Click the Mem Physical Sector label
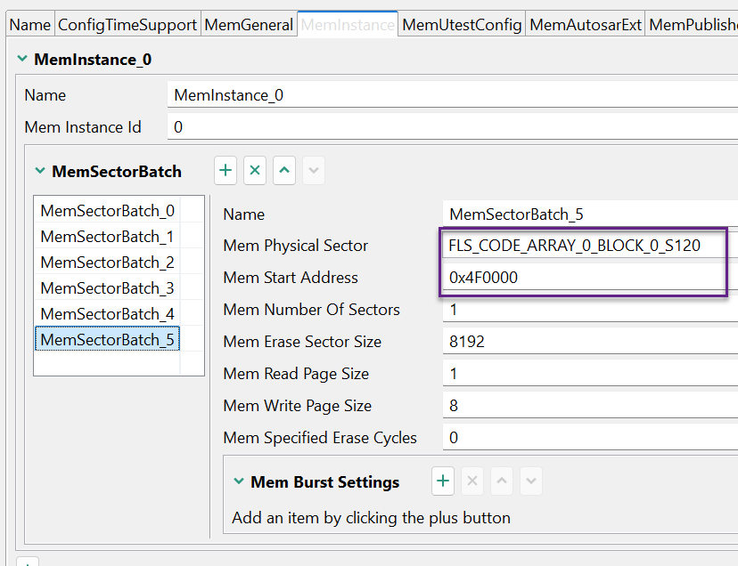The image size is (738, 566). tap(296, 246)
